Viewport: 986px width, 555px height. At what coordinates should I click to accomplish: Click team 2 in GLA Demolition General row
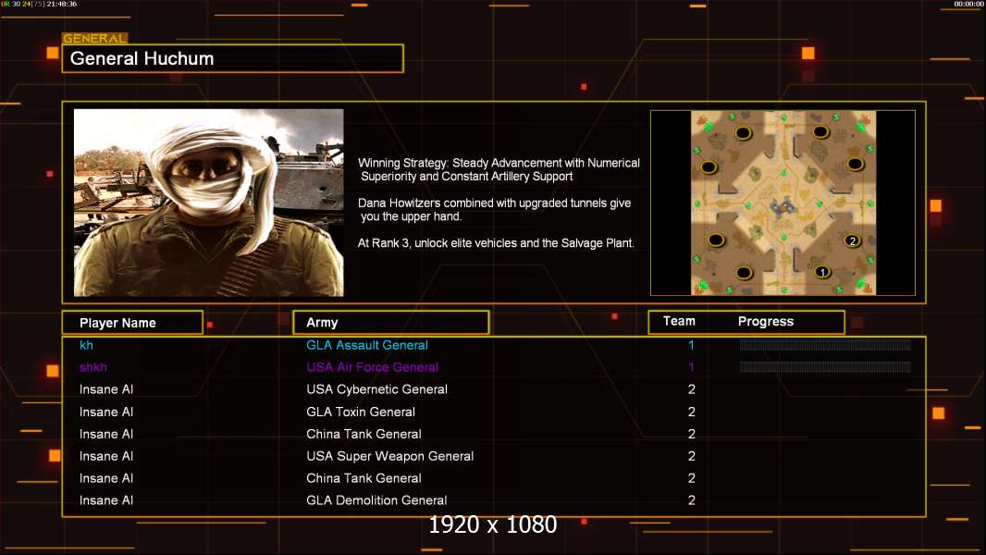(692, 500)
